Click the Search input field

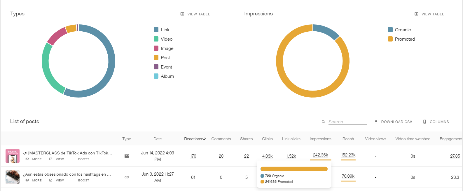[347, 122]
